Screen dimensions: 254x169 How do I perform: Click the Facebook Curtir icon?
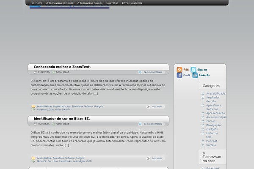coord(179,75)
